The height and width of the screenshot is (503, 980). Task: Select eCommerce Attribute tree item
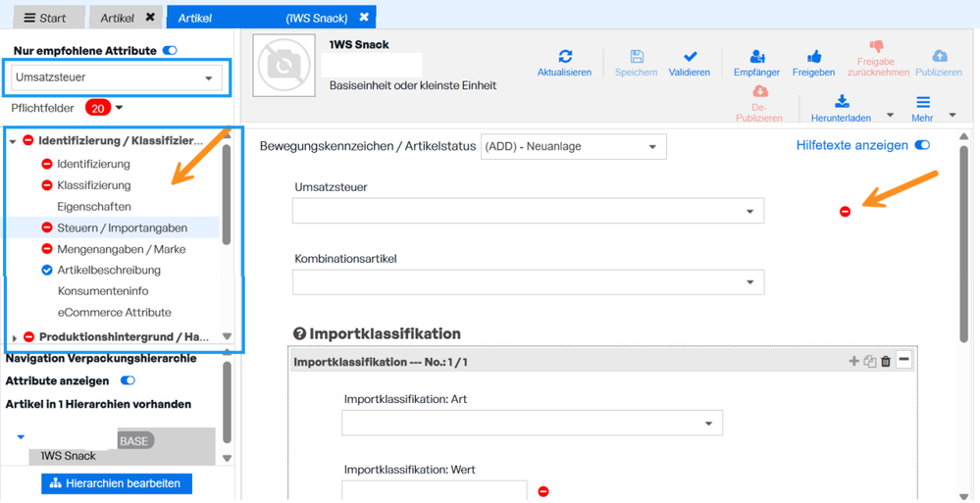pyautogui.click(x=115, y=312)
